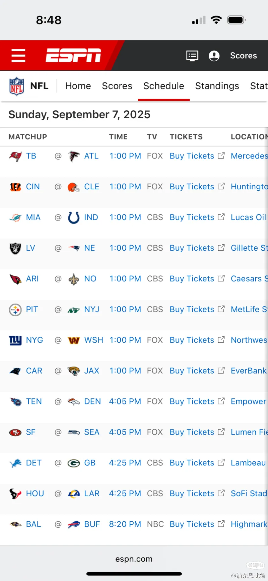Click the TV listings icon in header
The height and width of the screenshot is (581, 268).
(x=192, y=56)
